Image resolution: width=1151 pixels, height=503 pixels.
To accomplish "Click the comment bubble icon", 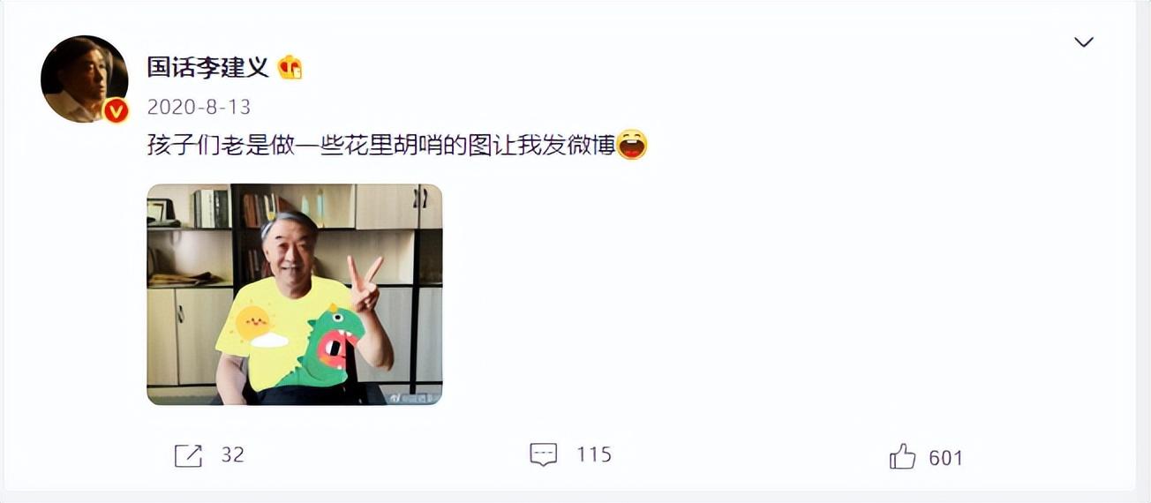I will pos(543,455).
